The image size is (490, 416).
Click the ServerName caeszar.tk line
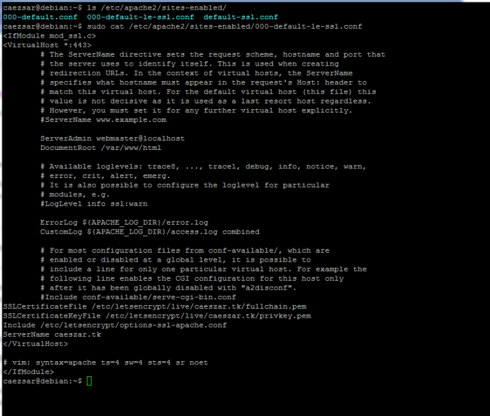[x=52, y=334]
